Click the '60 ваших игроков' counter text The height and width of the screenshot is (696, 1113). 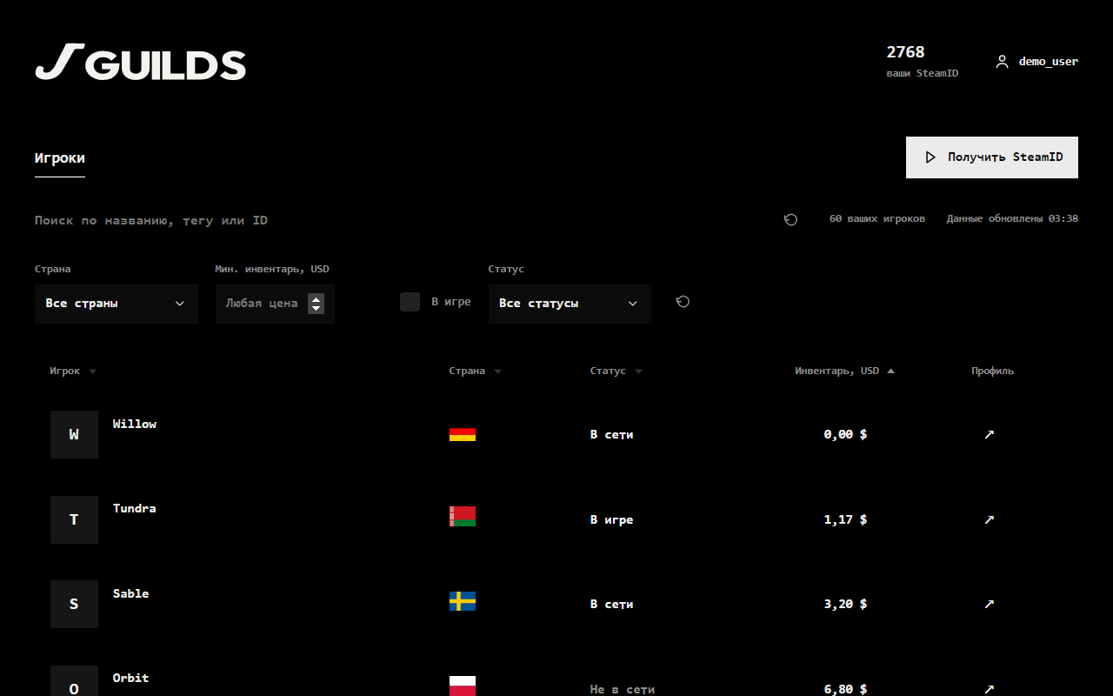(877, 218)
